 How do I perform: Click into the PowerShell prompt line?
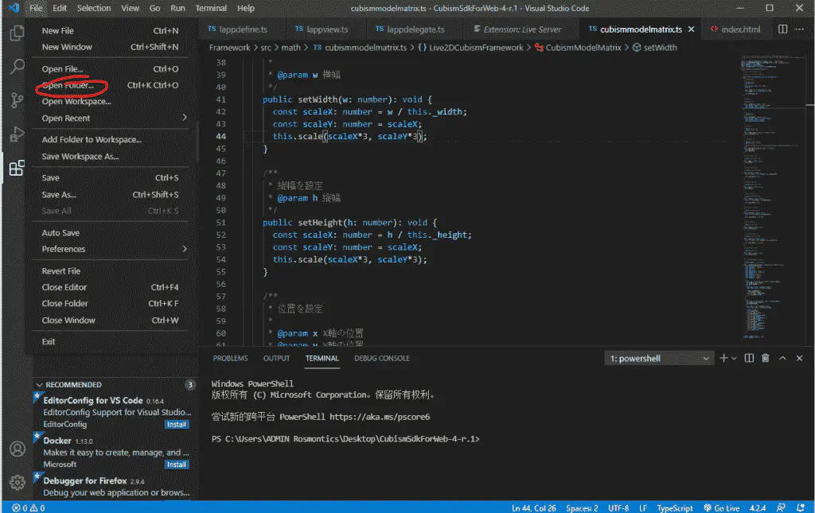pos(345,439)
